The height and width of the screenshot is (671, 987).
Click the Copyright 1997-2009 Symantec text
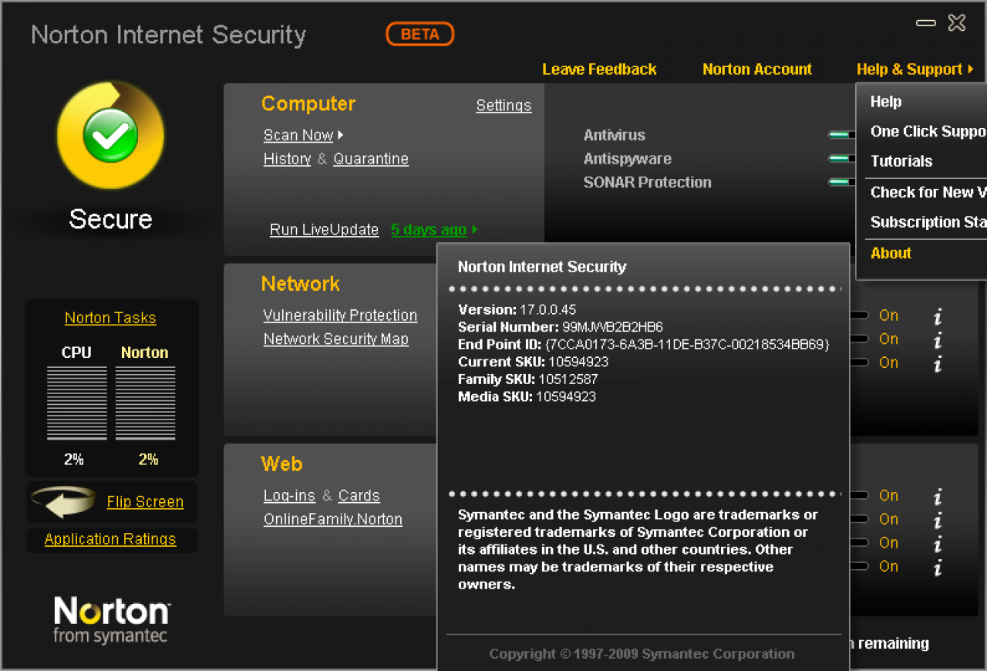[x=642, y=654]
